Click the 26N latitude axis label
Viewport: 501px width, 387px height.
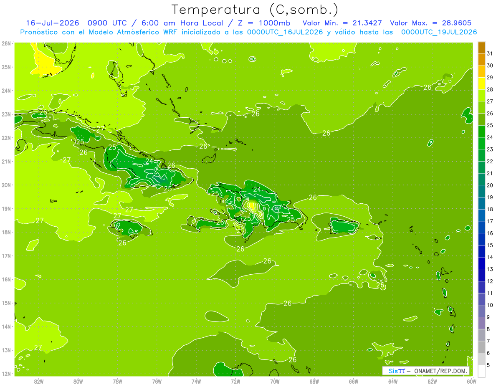click(6, 43)
